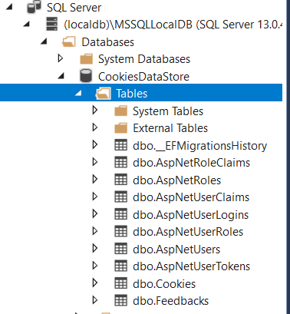Expand the dbo.__EFMigrationsHistory table arrow
Viewport: 290px width, 314px height.
click(x=95, y=145)
